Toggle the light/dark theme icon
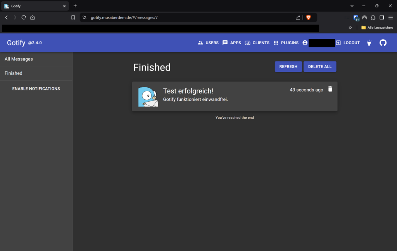The image size is (397, 251). tap(369, 43)
